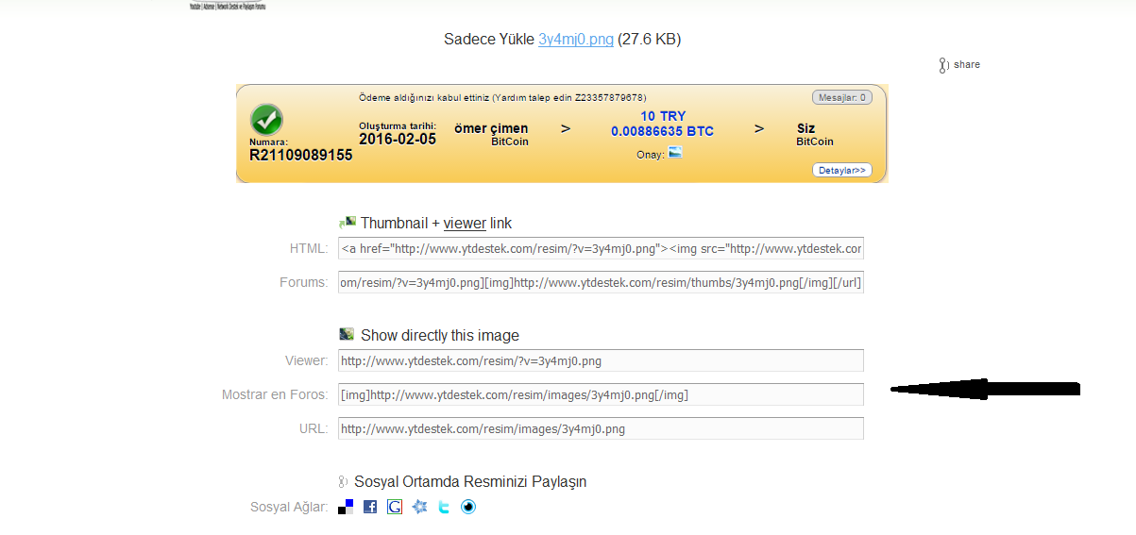
Task: Share image on Twitter
Action: 444,507
